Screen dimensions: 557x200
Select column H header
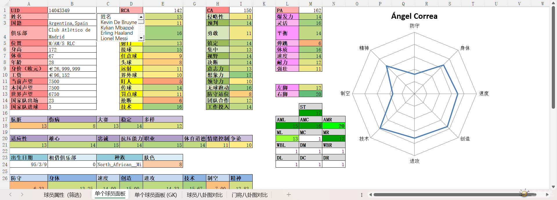coord(218,3)
